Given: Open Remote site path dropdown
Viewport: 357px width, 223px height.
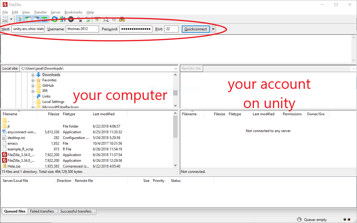Looking at the screenshot, I should pos(354,68).
